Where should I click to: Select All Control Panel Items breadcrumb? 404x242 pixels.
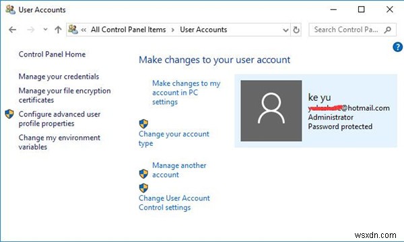(x=129, y=30)
